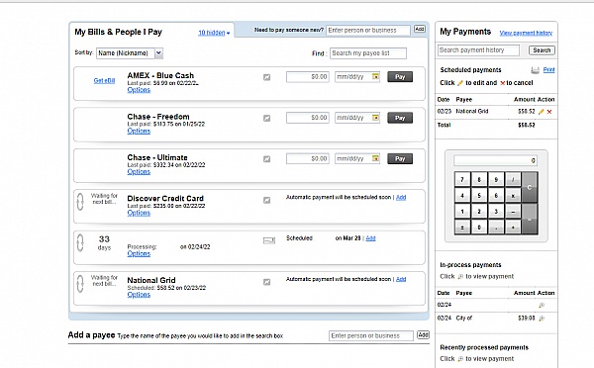Open memo icon for Chase Freedom

[x=266, y=118]
